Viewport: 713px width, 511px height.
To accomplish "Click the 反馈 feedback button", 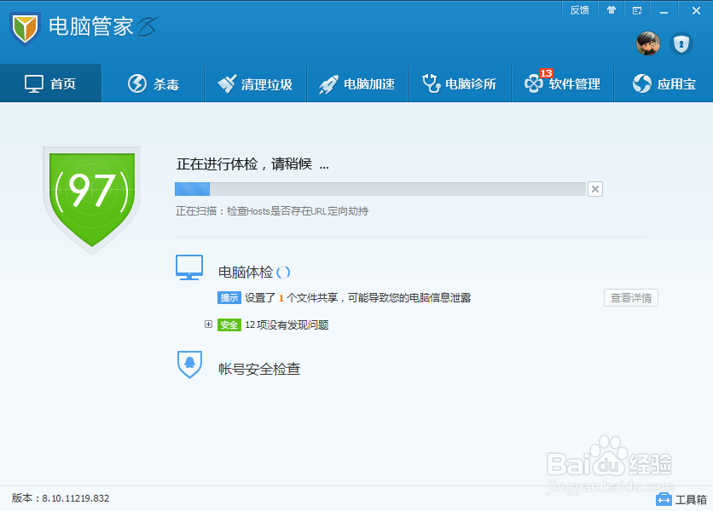I will click(x=579, y=10).
